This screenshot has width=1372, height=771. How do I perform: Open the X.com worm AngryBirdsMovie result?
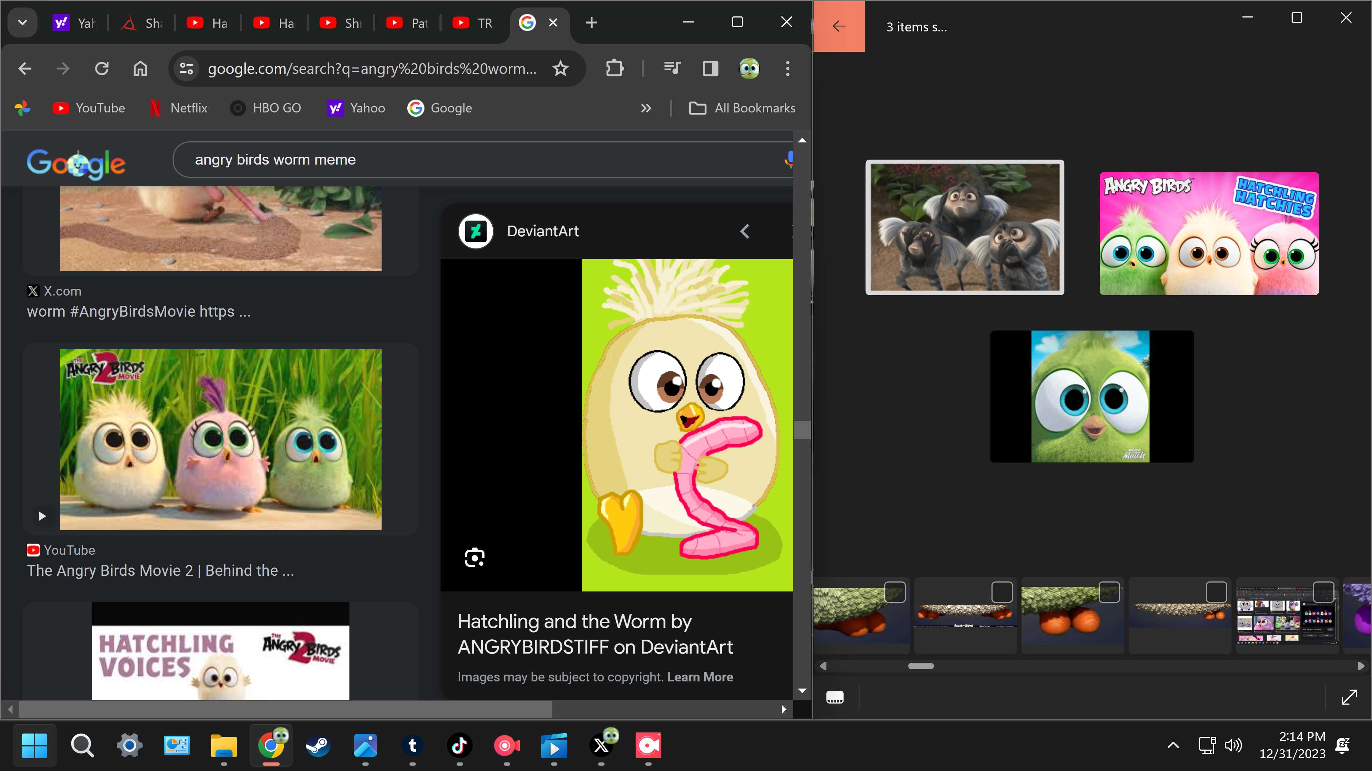point(139,311)
